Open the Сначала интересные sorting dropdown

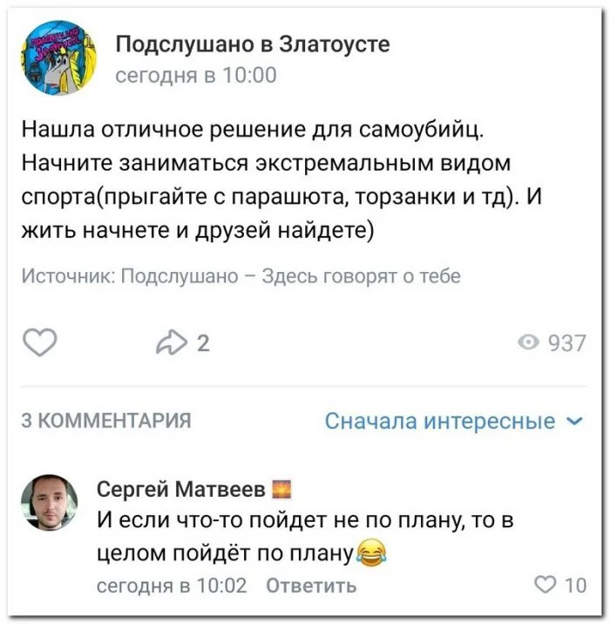click(x=440, y=422)
